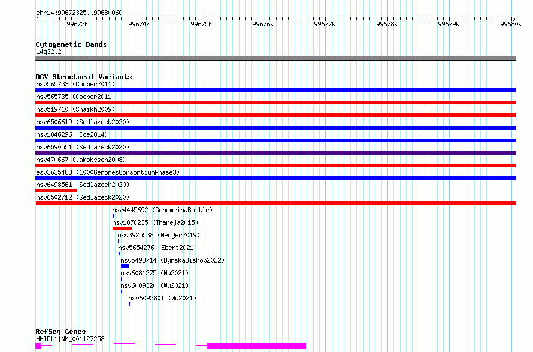Open nsv6506619 (Sedlazeck2020) variant label

(83, 122)
